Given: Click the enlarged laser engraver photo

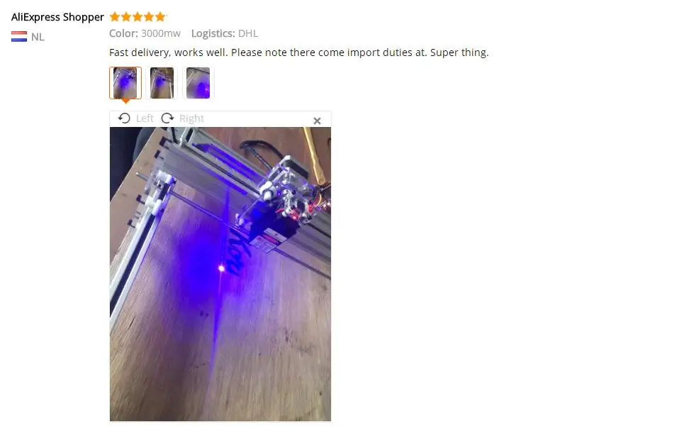Looking at the screenshot, I should point(220,274).
